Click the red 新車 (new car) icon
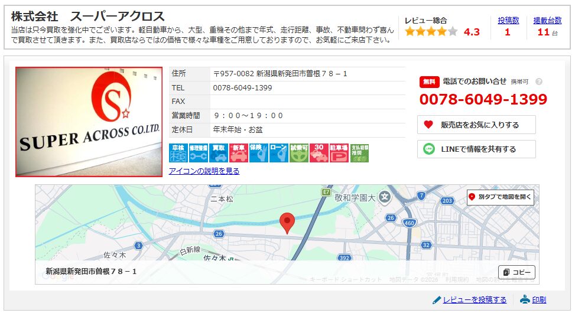 click(x=238, y=153)
